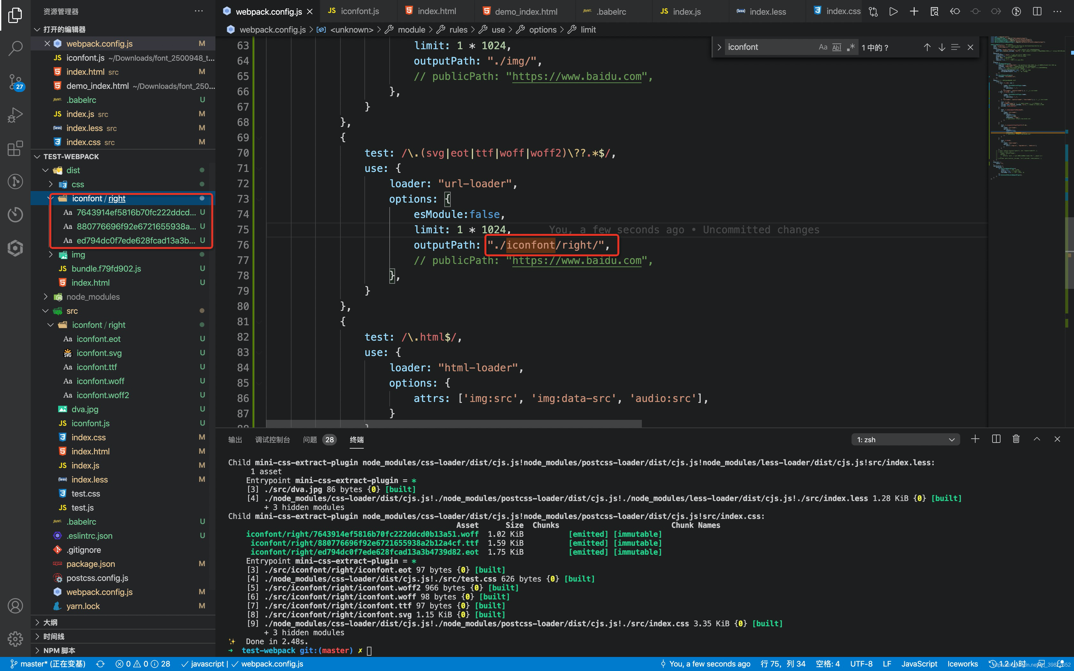Image resolution: width=1074 pixels, height=671 pixels.
Task: Open the Run and Debug view
Action: pyautogui.click(x=15, y=115)
